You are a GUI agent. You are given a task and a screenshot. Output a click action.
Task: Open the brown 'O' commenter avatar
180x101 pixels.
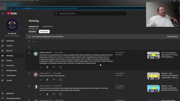36,75
